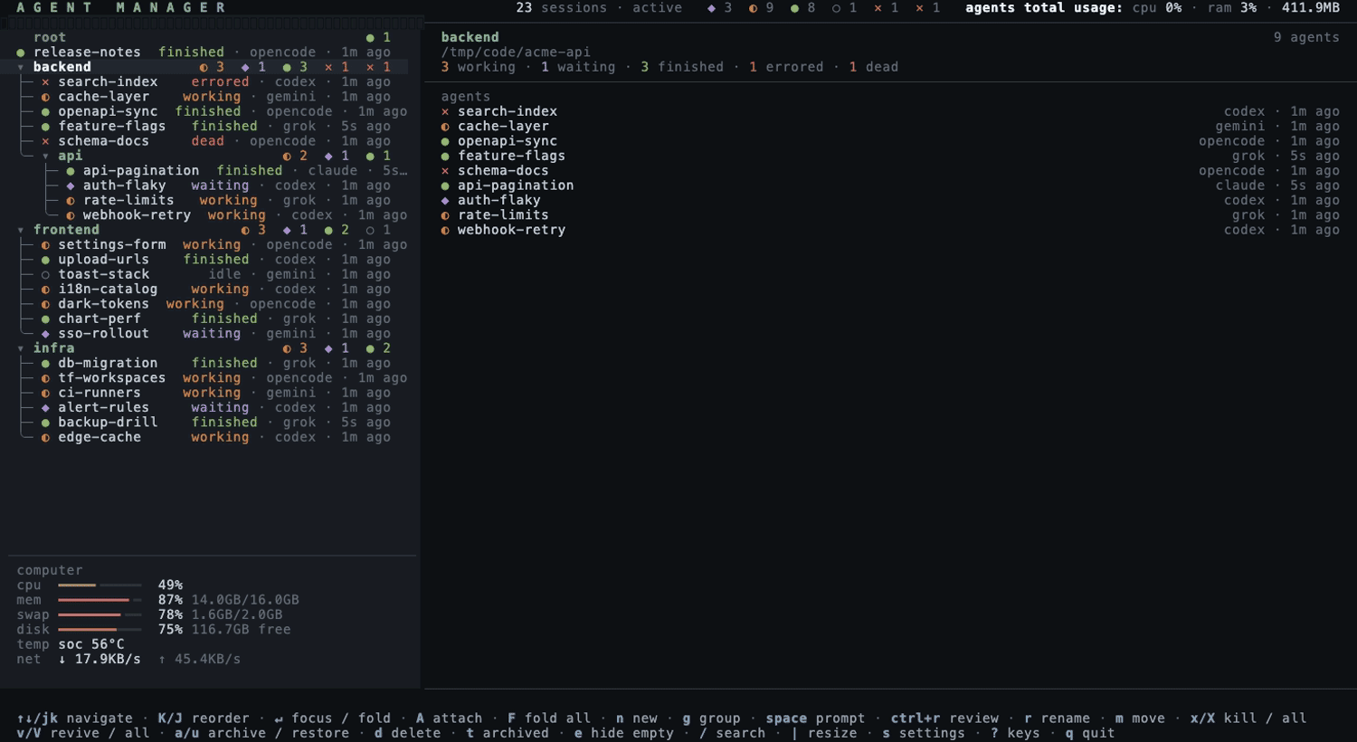Click the "space prompt" shortcut hint
Viewport: 1357px width, 742px height.
pos(815,718)
